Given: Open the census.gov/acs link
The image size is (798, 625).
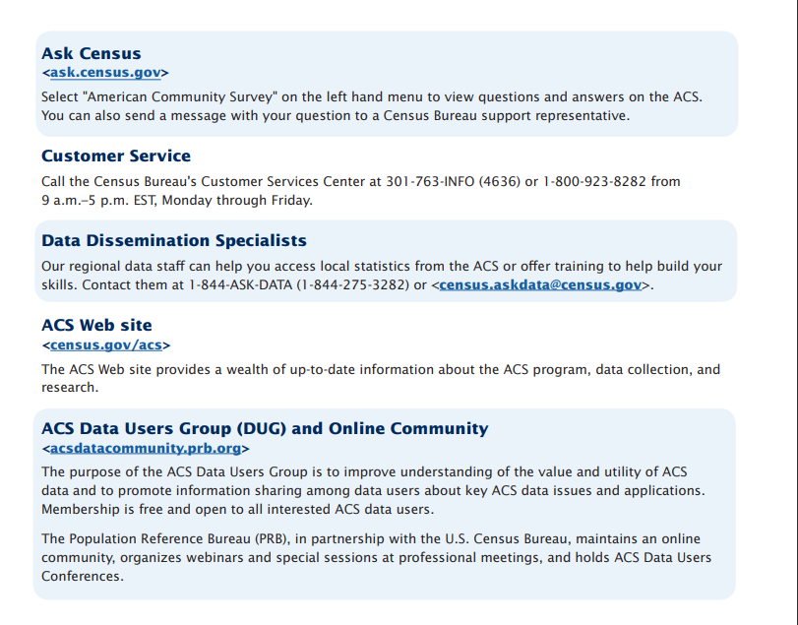Looking at the screenshot, I should click(106, 345).
